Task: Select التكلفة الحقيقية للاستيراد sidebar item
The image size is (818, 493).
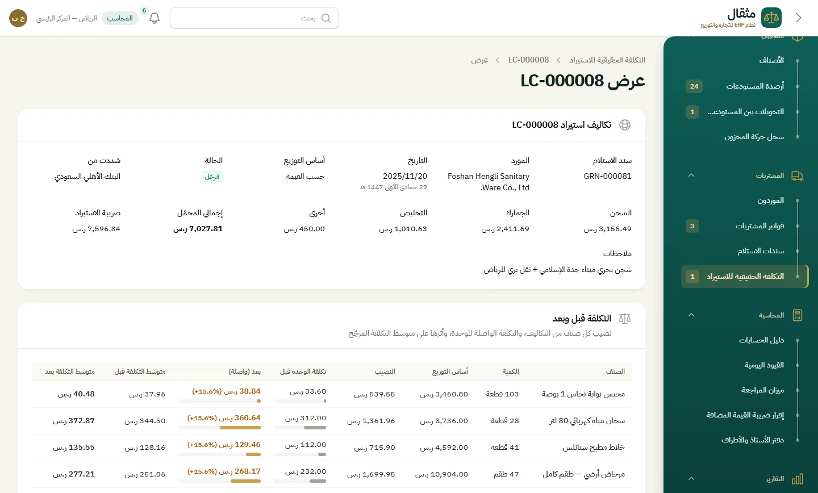Action: coord(744,277)
